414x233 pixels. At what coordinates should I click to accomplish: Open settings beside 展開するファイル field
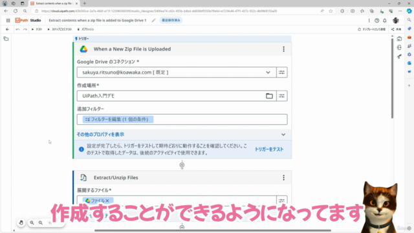[x=282, y=201]
